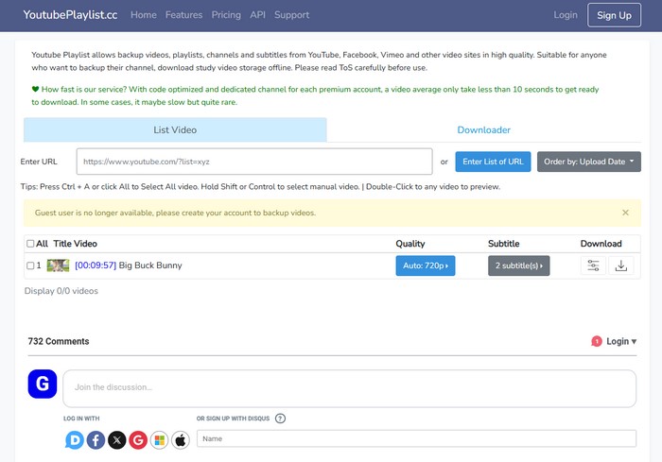Open the Disqus Login dropdown

[621, 341]
